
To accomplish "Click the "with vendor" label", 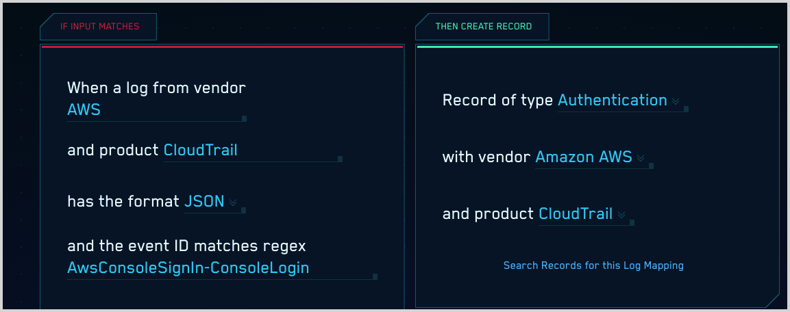I will click(x=486, y=157).
